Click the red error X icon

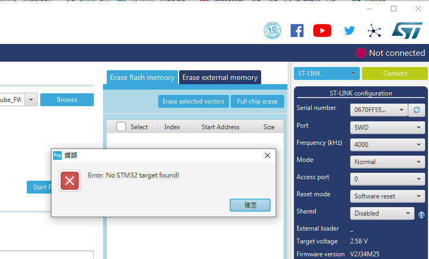tap(70, 181)
